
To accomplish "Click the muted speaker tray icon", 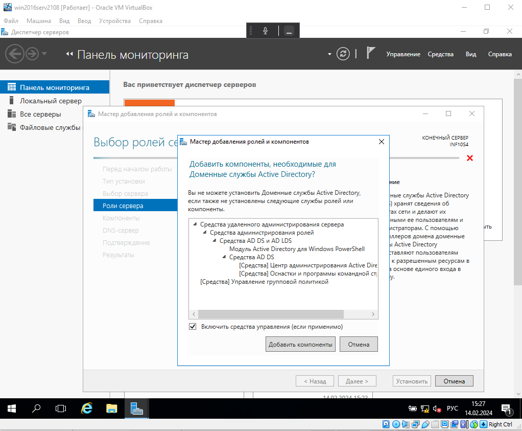I will pos(437,409).
